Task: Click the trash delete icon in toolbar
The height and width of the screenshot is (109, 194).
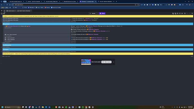Action: 185,13
